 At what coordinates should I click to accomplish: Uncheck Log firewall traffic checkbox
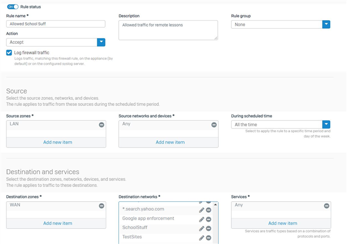coord(9,53)
